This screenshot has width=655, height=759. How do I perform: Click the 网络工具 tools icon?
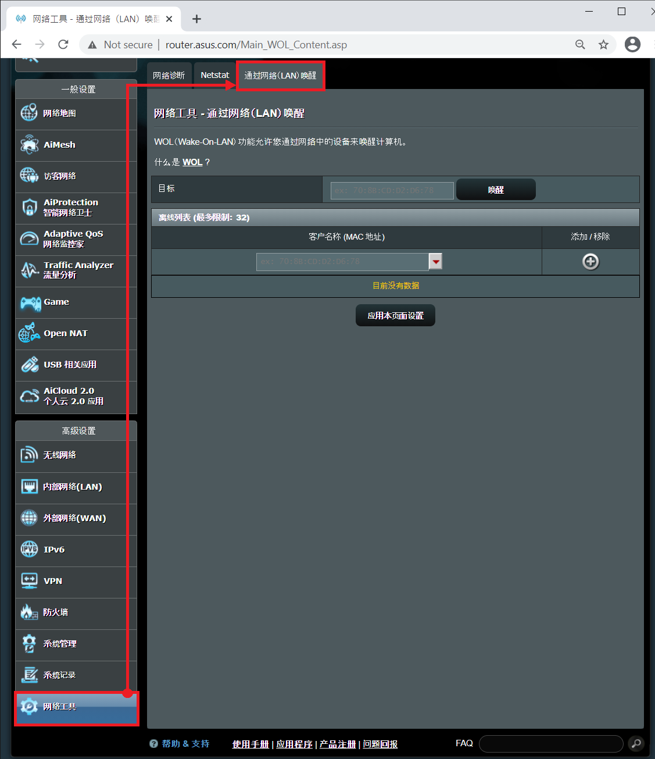click(x=29, y=706)
